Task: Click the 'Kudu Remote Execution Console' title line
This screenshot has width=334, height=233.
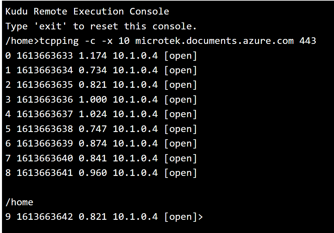Action: (x=87, y=12)
